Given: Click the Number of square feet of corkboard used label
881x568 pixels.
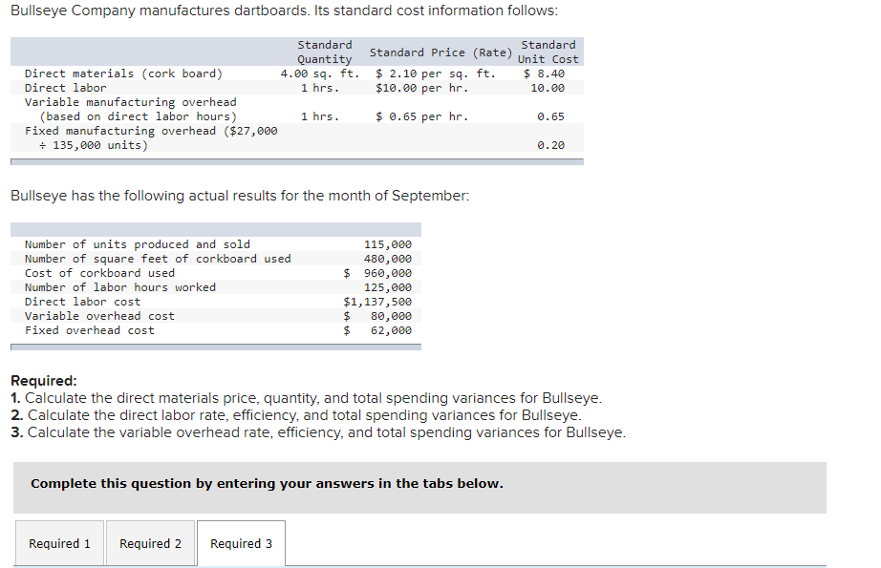Looking at the screenshot, I should point(158,259).
